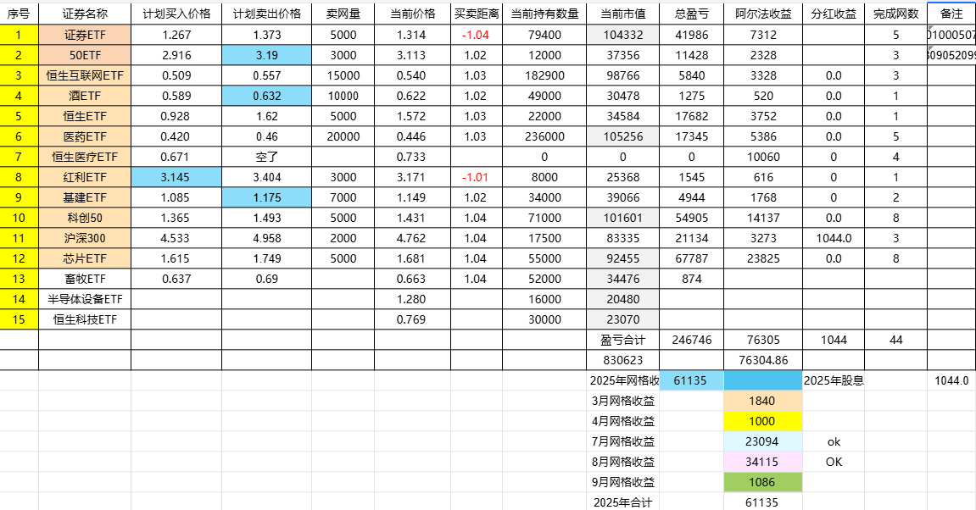Select the 计划卖出价格 header cell
The image size is (976, 510).
[266, 14]
